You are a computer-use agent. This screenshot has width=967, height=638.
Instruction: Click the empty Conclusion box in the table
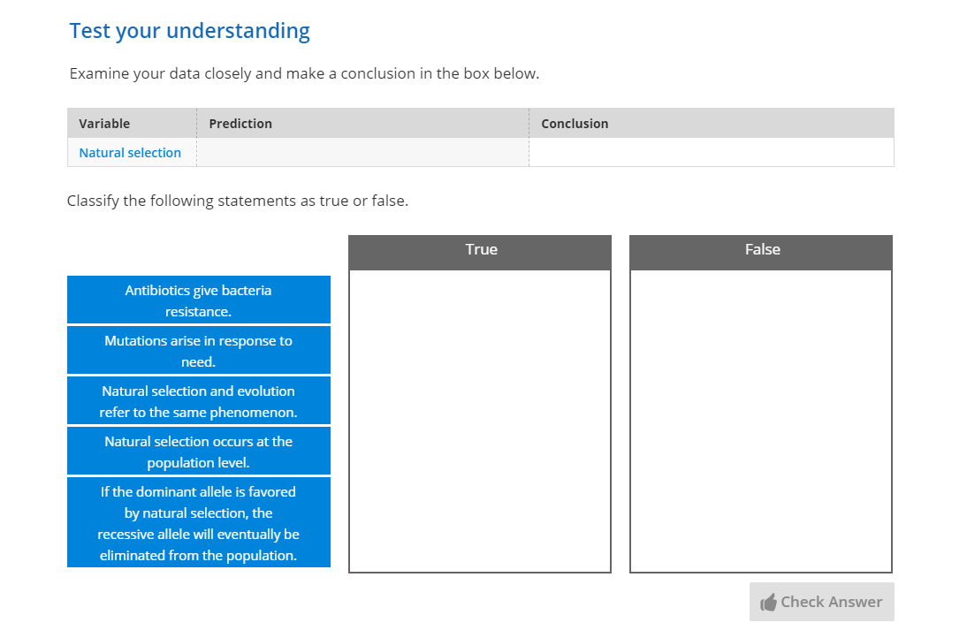(x=711, y=153)
